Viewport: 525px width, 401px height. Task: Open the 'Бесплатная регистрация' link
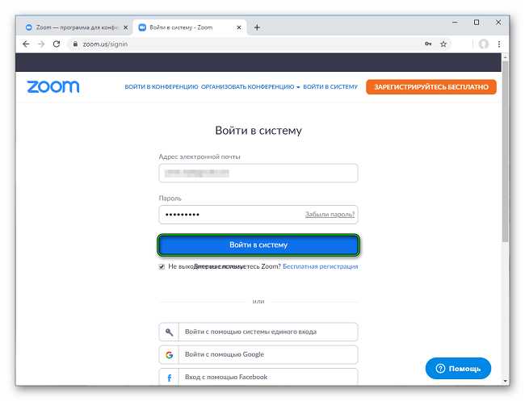321,266
